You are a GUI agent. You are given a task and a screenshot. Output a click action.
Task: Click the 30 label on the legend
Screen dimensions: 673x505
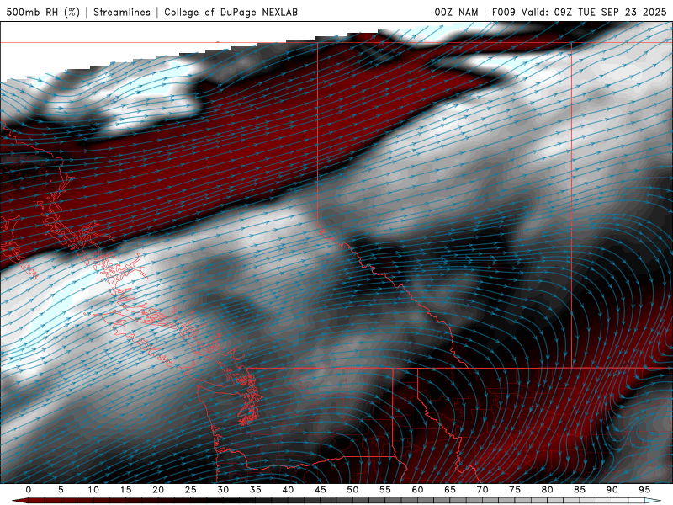click(x=223, y=490)
